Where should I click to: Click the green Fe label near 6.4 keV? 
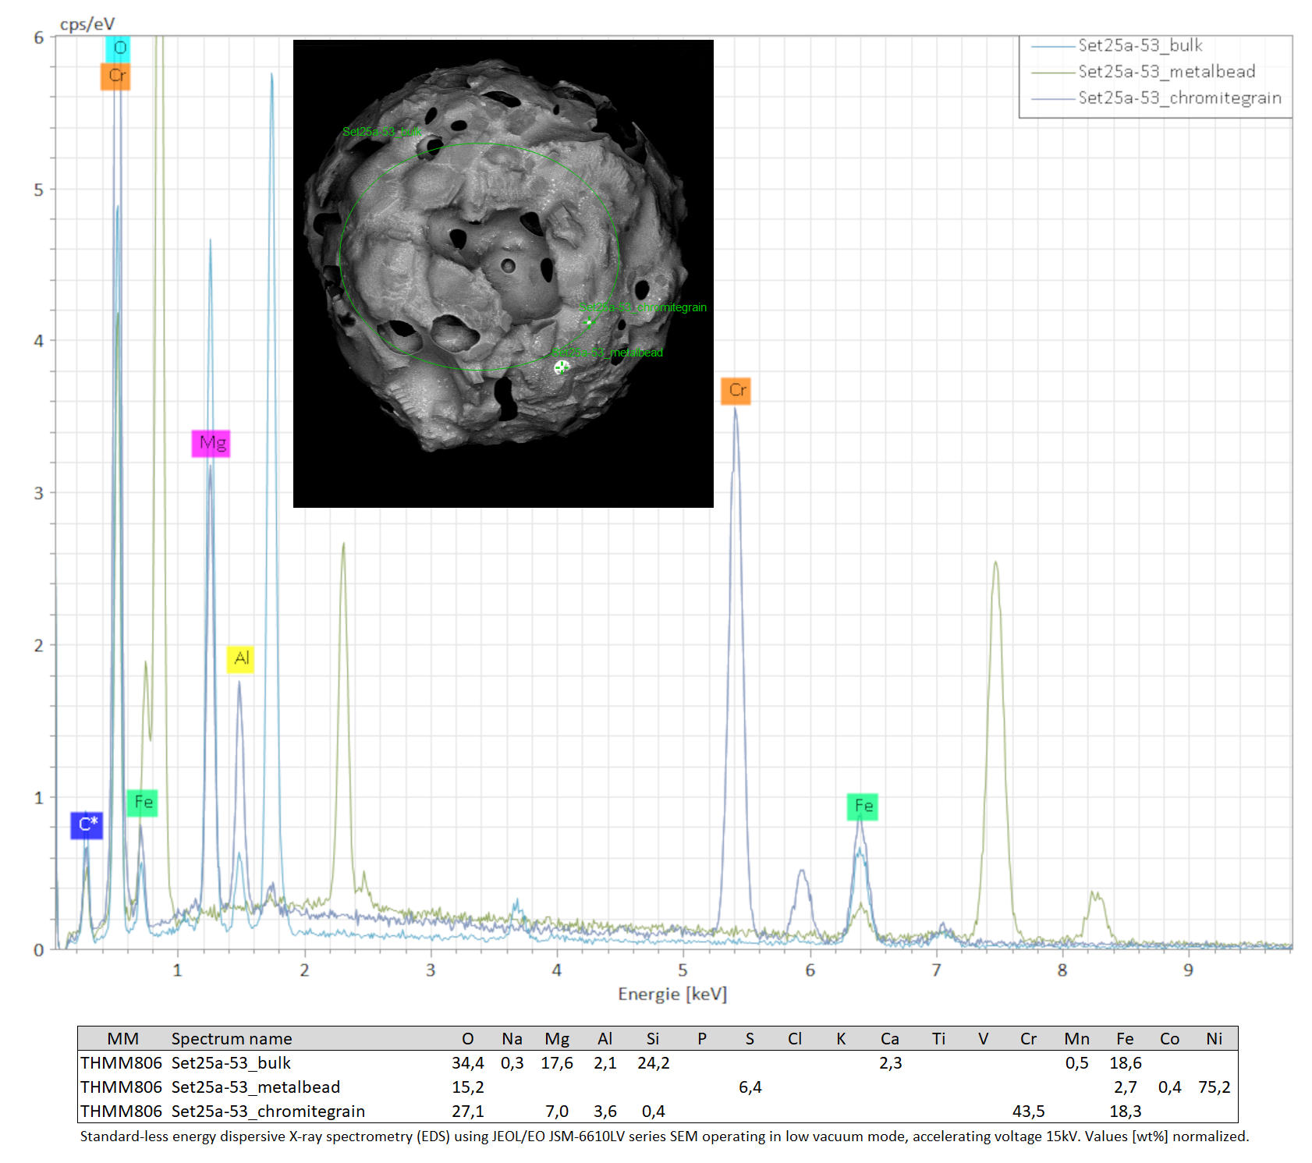863,806
